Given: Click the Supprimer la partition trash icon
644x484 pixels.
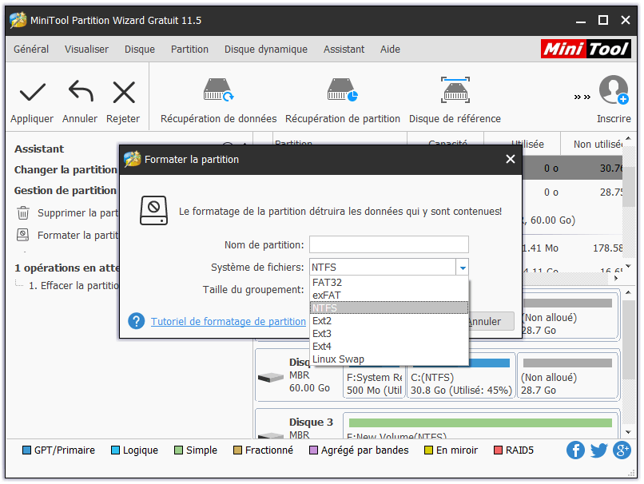Looking at the screenshot, I should click(23, 213).
